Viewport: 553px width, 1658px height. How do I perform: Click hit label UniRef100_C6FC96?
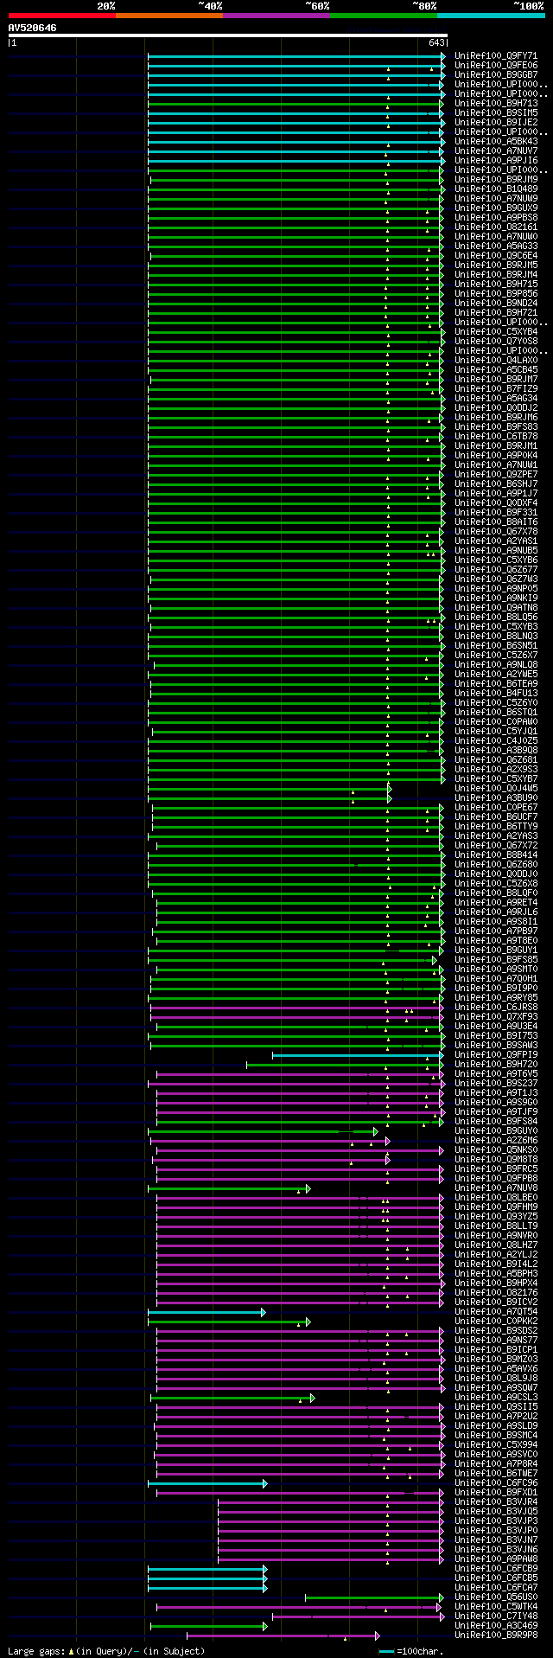tap(496, 1483)
